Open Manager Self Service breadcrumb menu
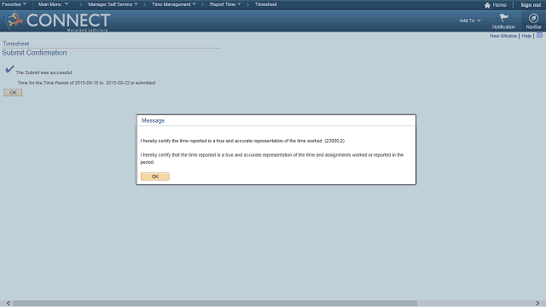This screenshot has width=546, height=307. coord(113,4)
